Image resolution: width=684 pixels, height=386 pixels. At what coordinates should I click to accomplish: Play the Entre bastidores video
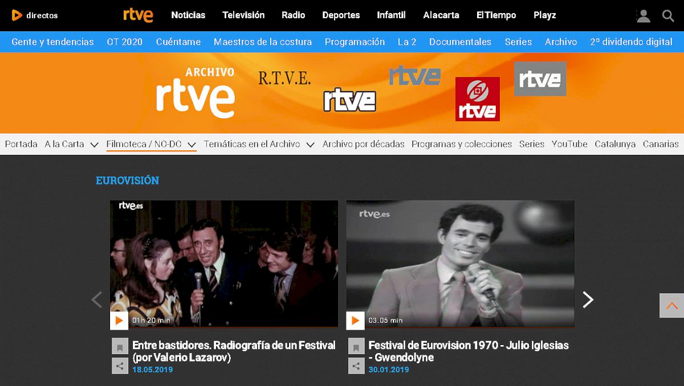pyautogui.click(x=119, y=320)
